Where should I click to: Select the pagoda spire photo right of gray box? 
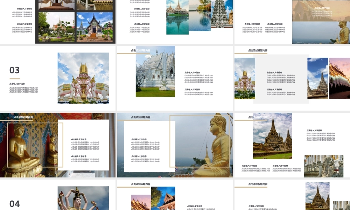(317, 78)
